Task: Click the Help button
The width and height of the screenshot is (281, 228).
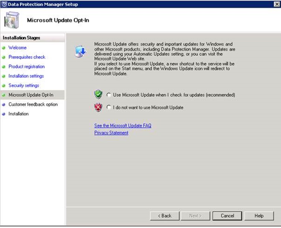Action: tap(259, 216)
